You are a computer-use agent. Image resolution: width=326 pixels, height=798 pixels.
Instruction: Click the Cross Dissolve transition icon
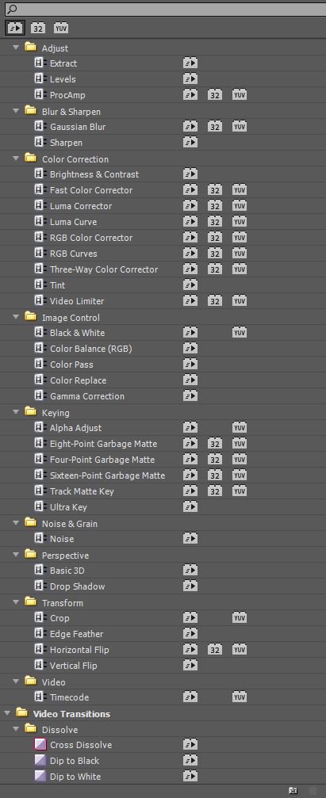coord(40,745)
